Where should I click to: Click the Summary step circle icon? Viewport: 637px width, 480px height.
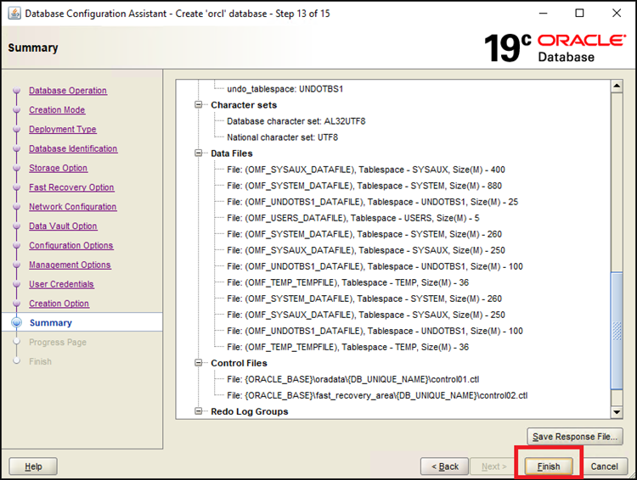pyautogui.click(x=17, y=322)
